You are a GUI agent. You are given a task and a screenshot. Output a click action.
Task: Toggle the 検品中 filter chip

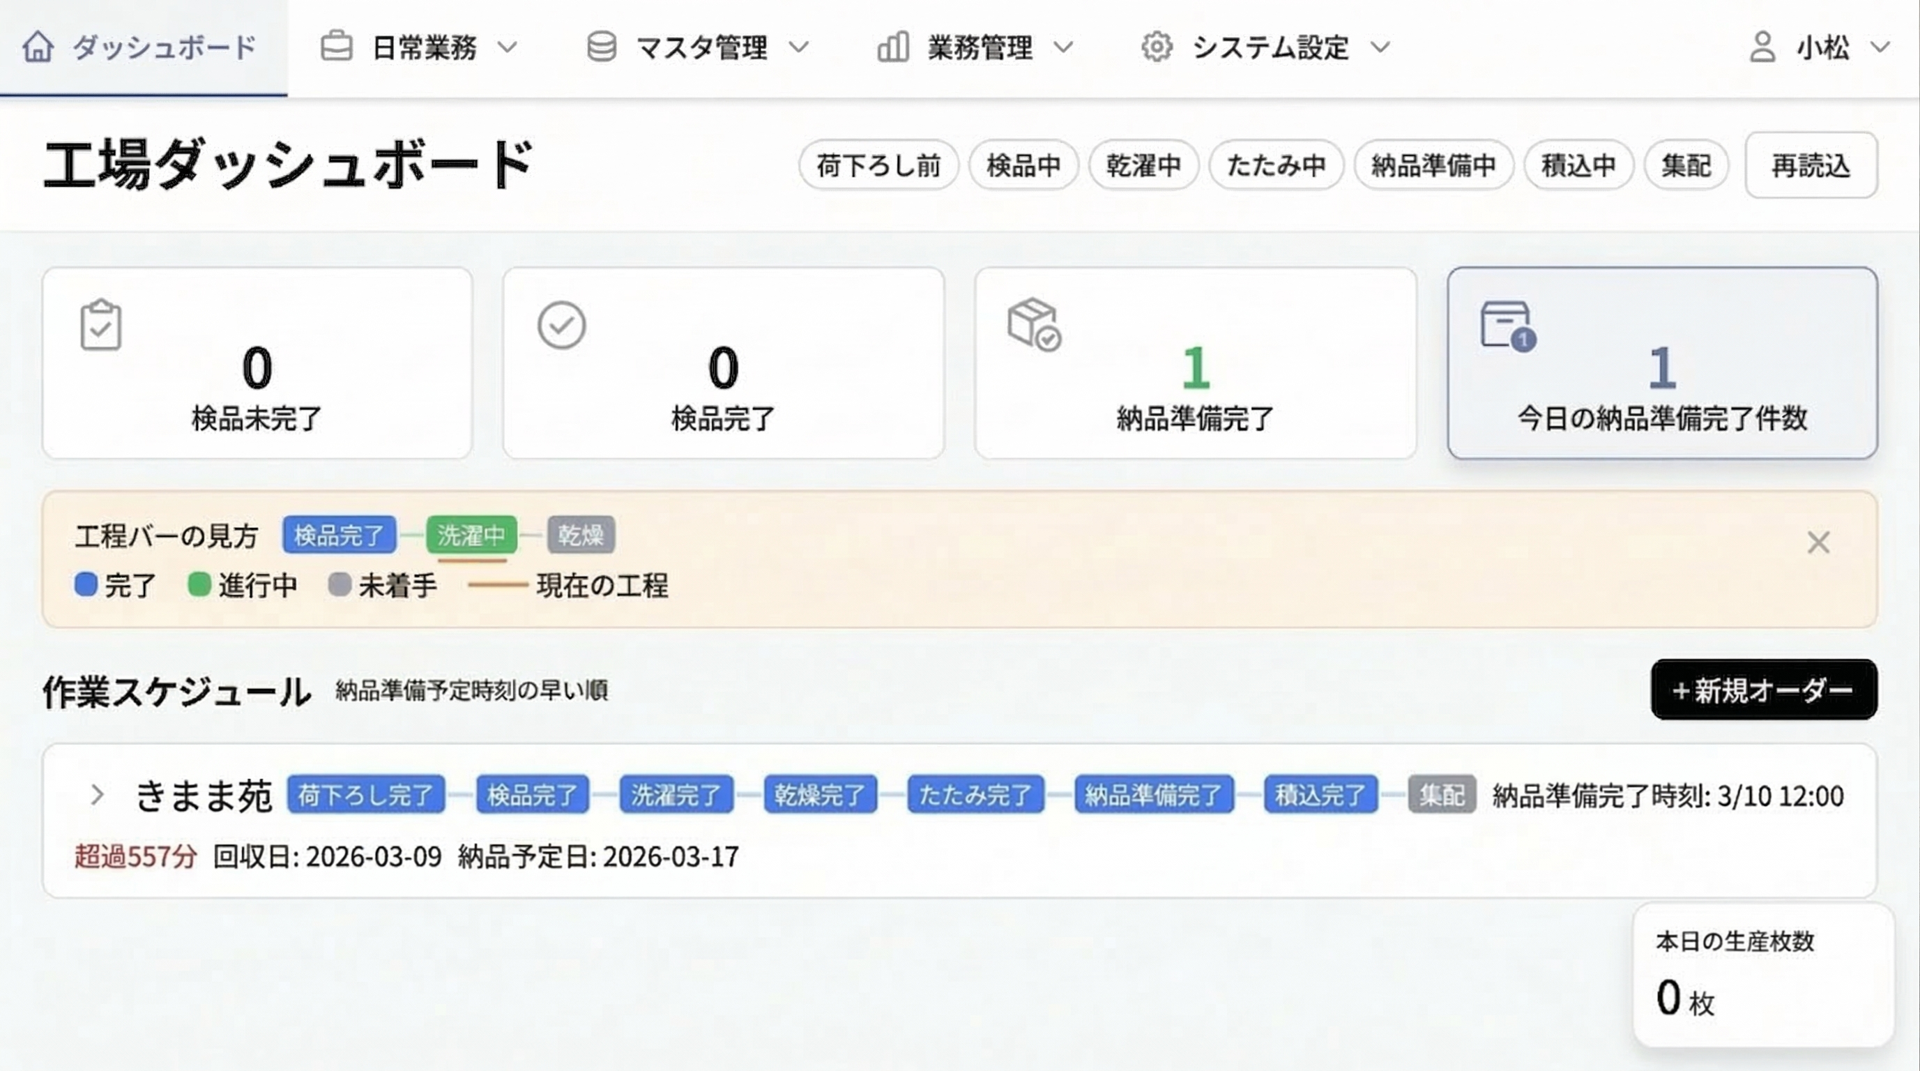(x=1023, y=165)
